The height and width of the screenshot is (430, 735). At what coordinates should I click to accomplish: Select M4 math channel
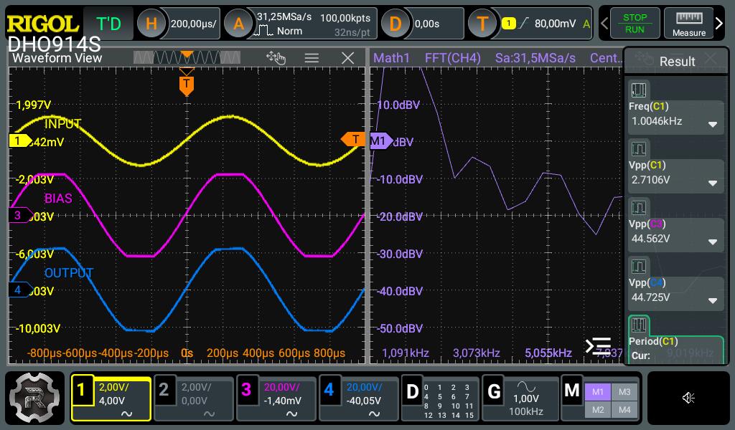pos(624,410)
